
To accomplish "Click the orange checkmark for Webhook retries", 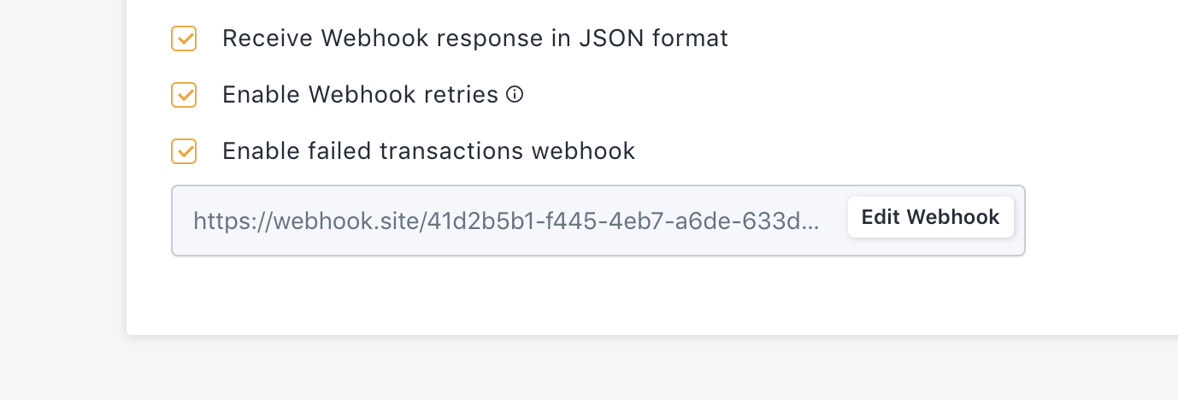I will [184, 95].
